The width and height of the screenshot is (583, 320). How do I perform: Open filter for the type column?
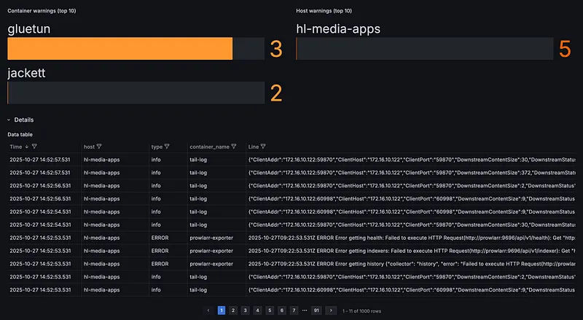tap(167, 147)
